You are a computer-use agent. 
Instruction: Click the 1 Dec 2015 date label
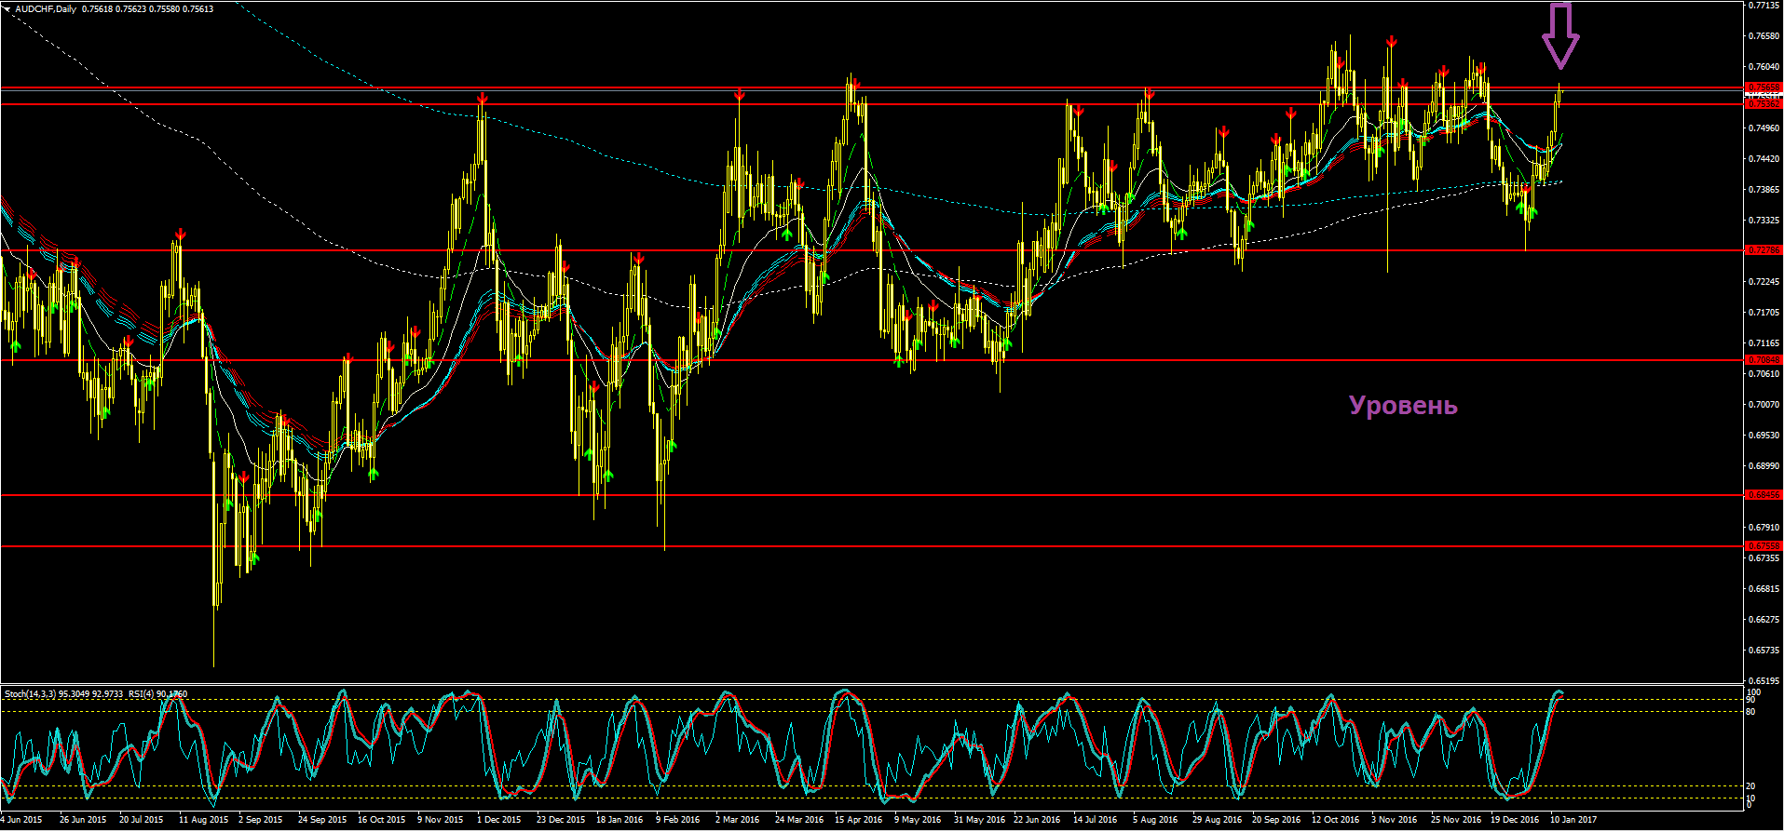[499, 820]
